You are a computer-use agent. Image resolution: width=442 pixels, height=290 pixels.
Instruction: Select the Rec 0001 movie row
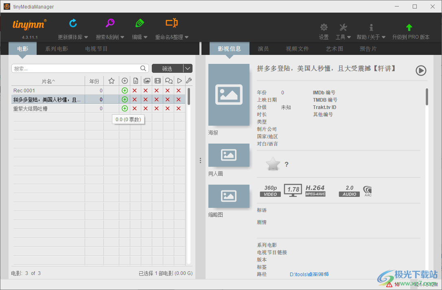98,90
